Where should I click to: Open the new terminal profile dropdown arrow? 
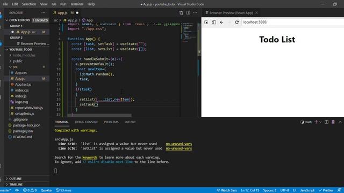320,122
